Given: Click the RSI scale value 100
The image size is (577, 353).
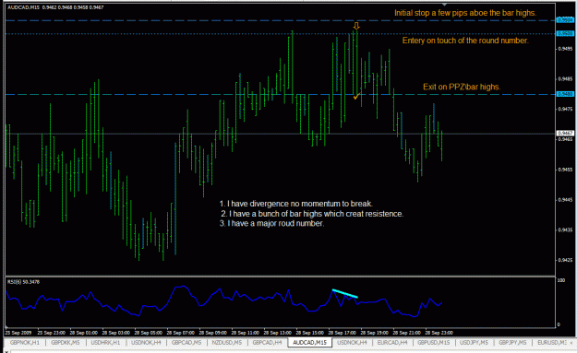Looking at the screenshot, I should [x=560, y=280].
